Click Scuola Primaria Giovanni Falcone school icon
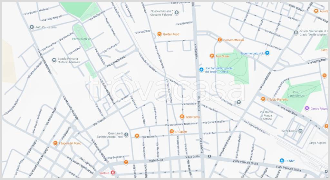The width and height of the screenshot is (330, 180). 177,13
